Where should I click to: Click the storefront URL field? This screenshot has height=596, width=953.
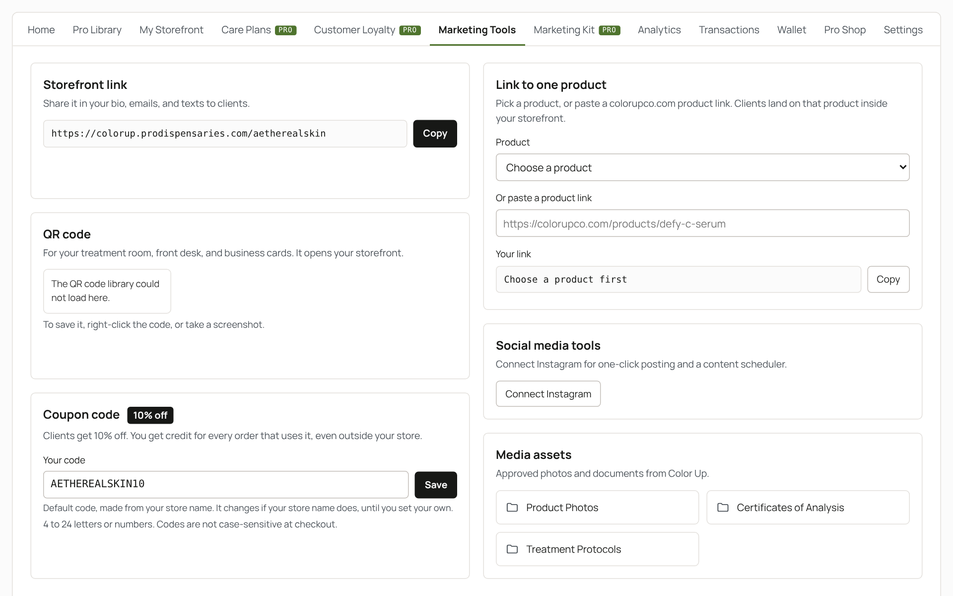click(x=225, y=134)
